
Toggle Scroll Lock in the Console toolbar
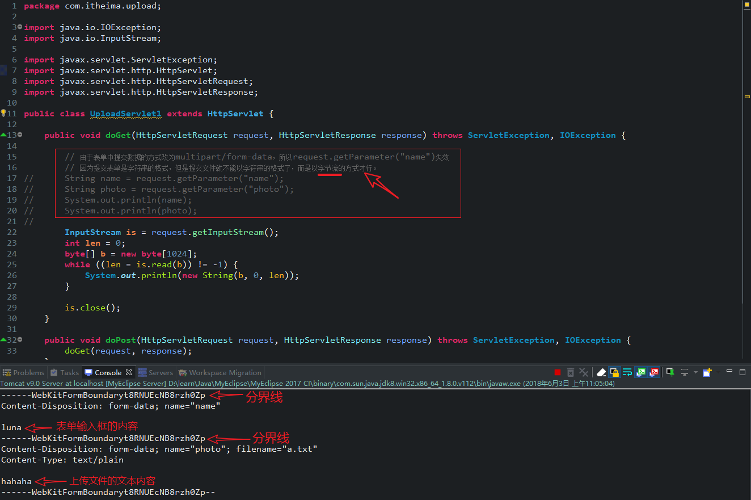(x=614, y=372)
